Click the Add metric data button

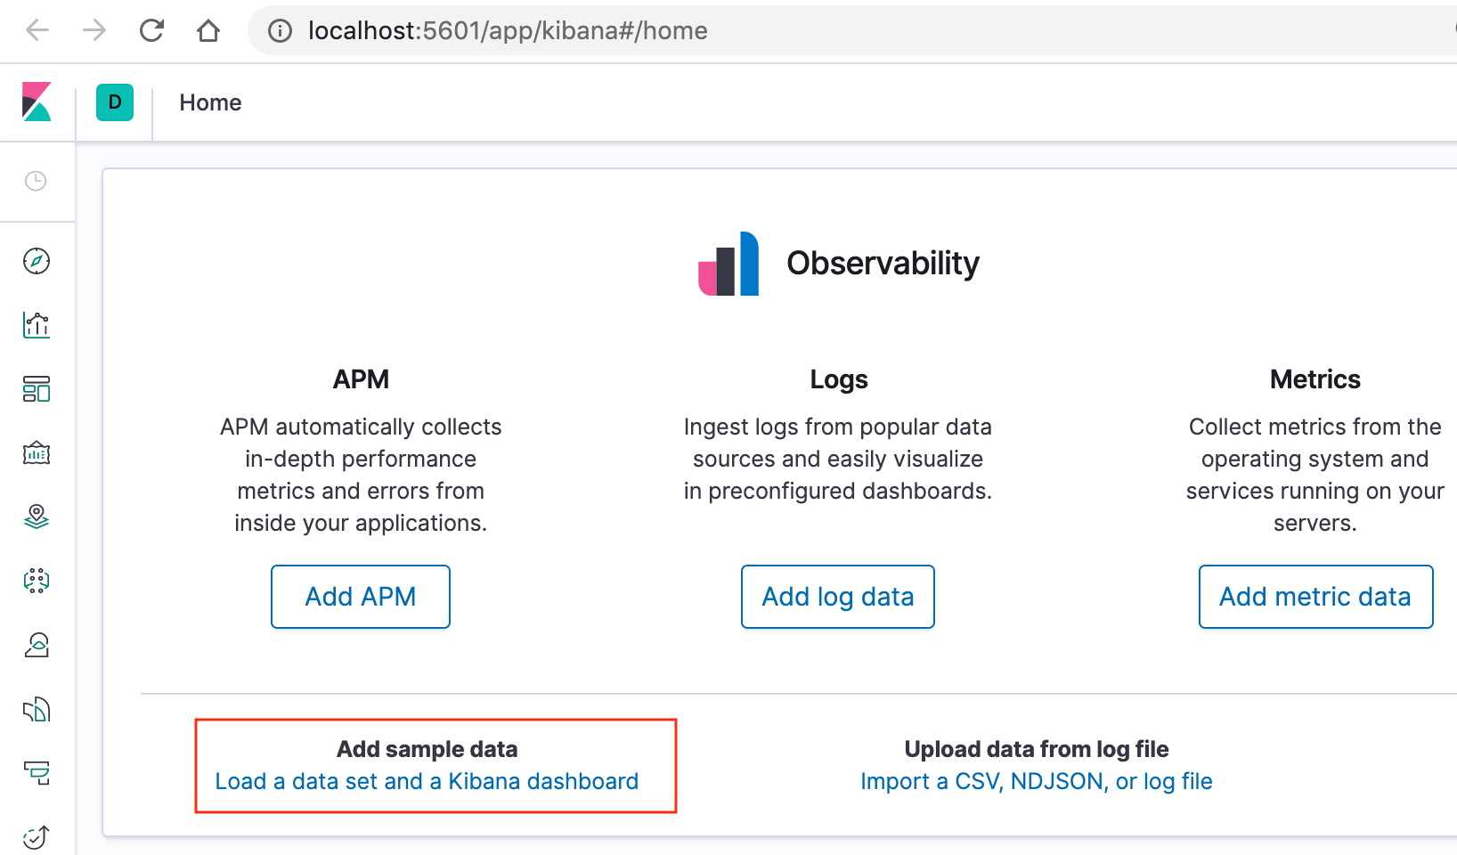click(1315, 597)
